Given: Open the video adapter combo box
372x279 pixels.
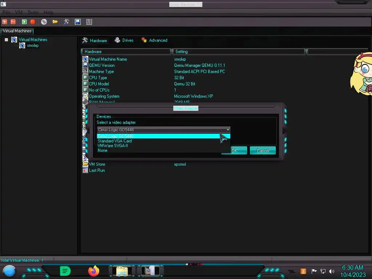Looking at the screenshot, I should tap(163, 130).
